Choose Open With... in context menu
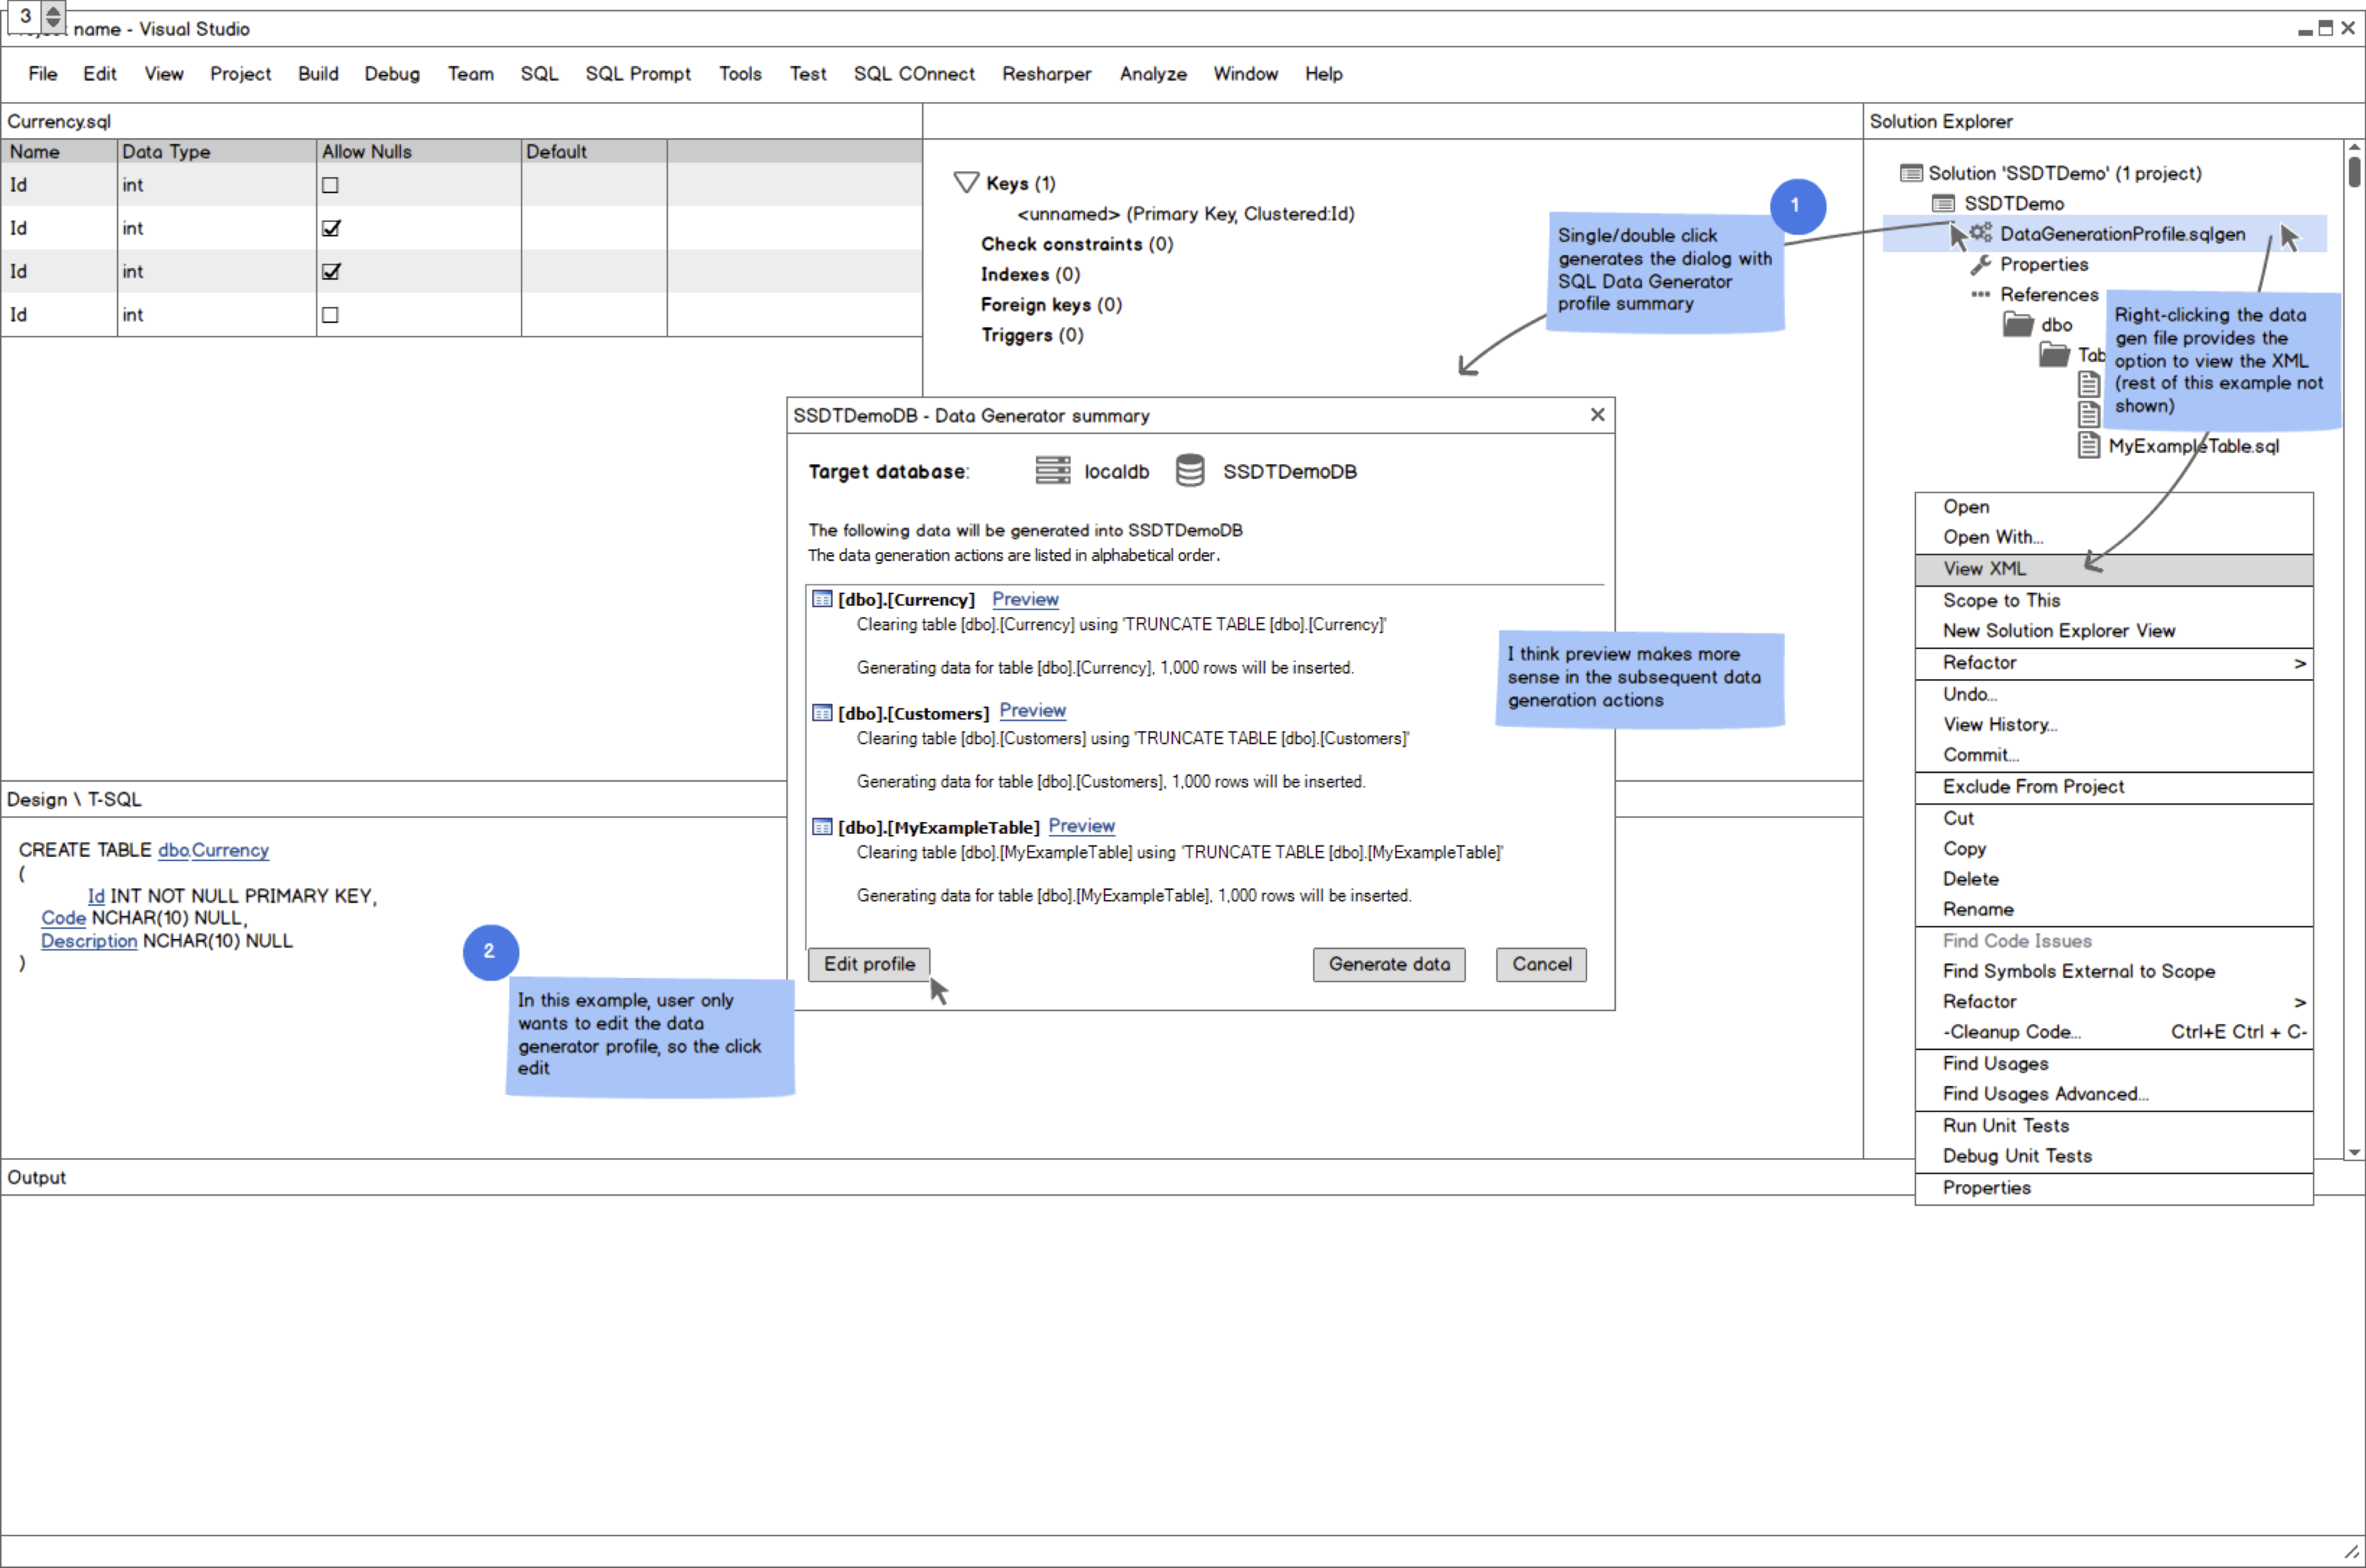The image size is (2366, 1568). [2113, 537]
